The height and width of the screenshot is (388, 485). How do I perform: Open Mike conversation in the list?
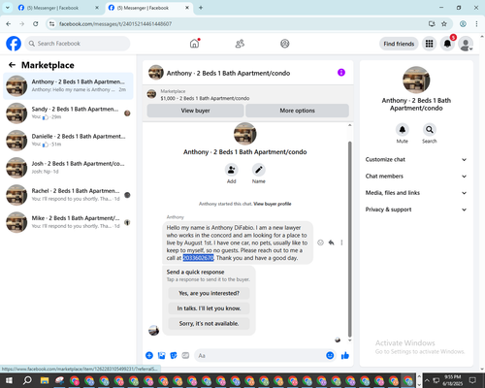click(68, 222)
